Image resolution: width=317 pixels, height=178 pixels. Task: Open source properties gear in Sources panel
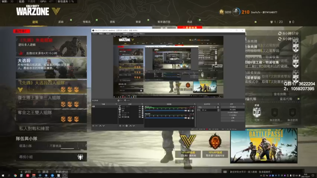[126, 126]
